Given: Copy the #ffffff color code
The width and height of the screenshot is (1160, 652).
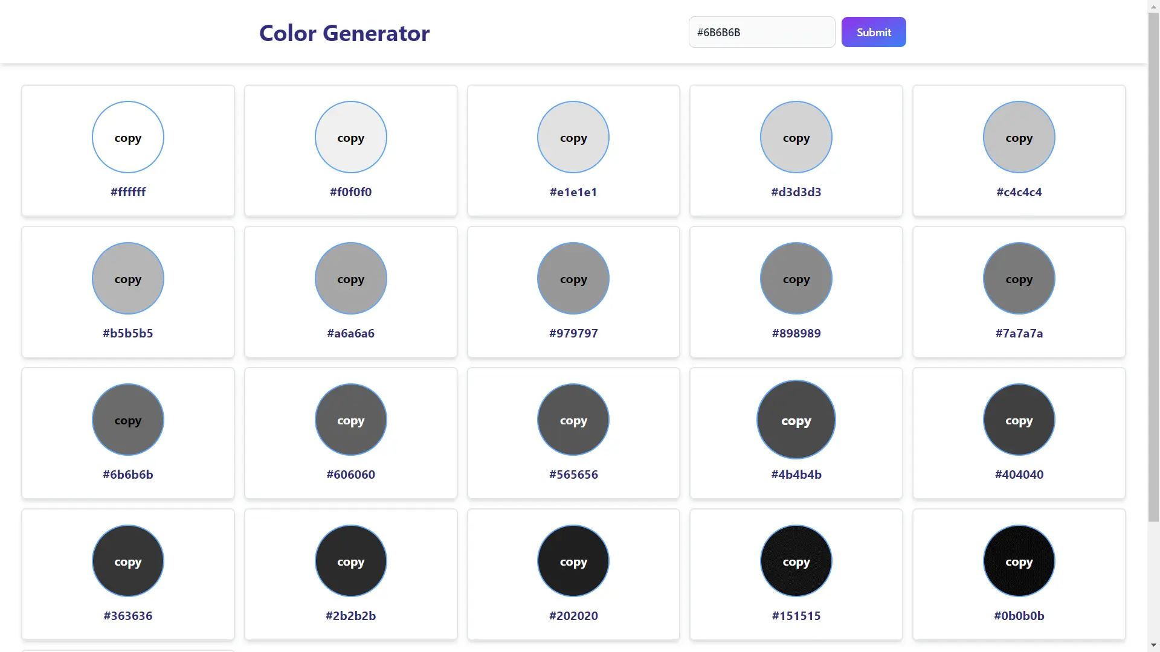Looking at the screenshot, I should pyautogui.click(x=127, y=137).
